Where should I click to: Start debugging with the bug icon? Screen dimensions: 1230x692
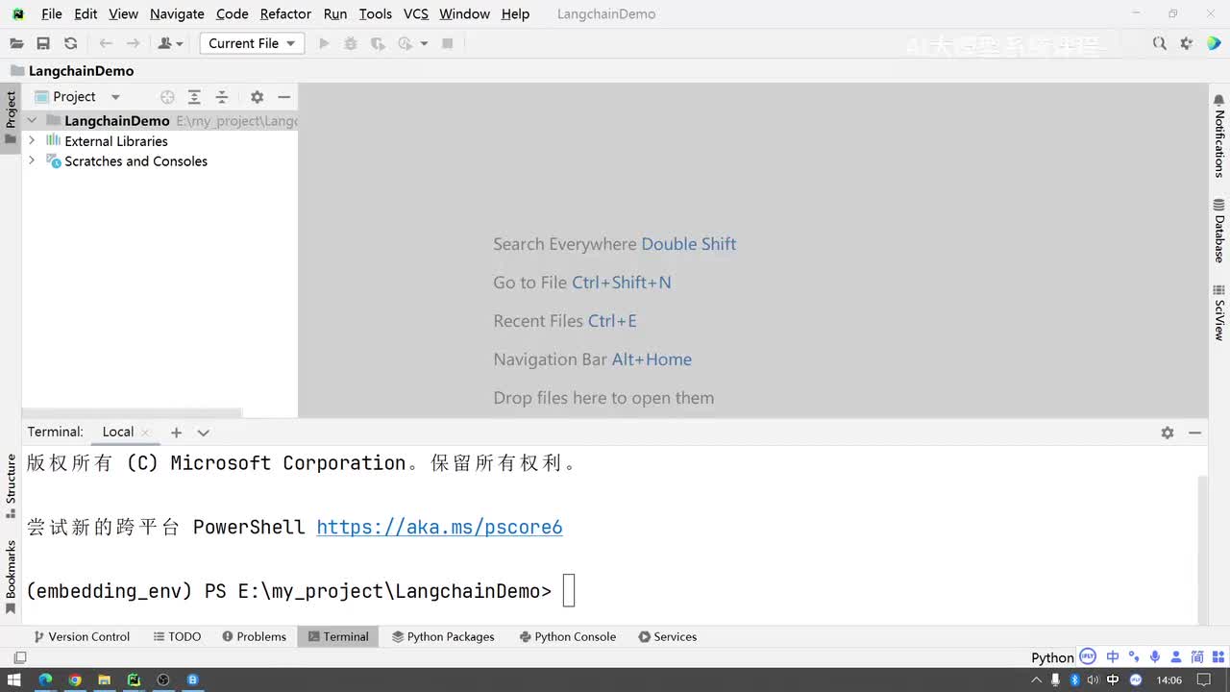pyautogui.click(x=351, y=43)
